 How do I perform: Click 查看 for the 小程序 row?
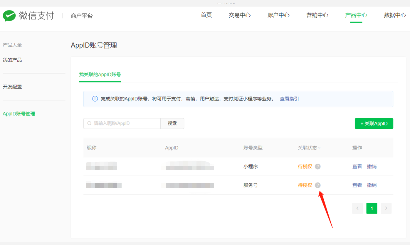click(x=357, y=167)
